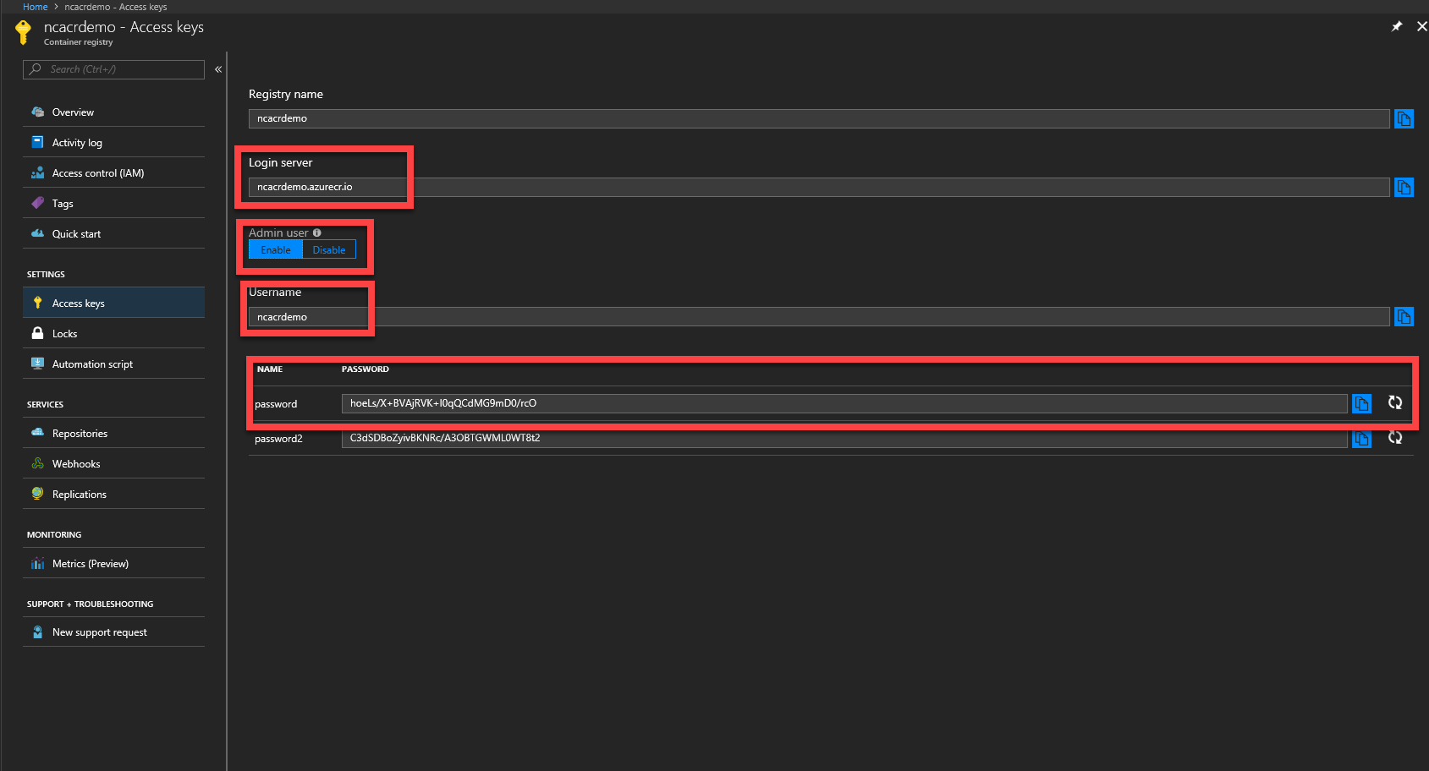Open Webhooks

(113, 463)
